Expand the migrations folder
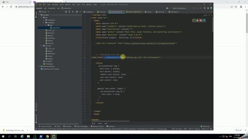 pos(44,20)
